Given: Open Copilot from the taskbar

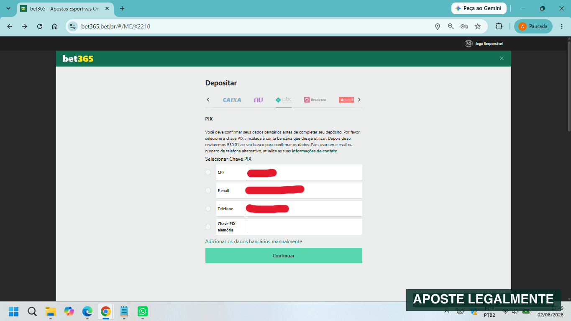Looking at the screenshot, I should point(69,311).
